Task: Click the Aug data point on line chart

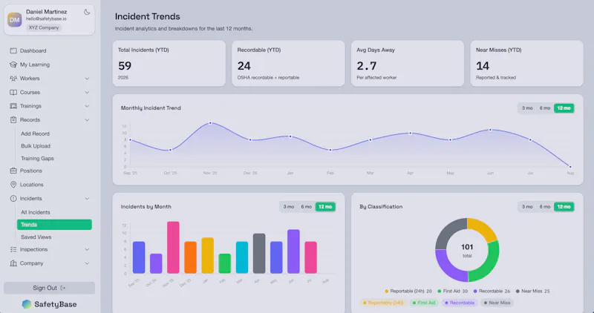Action: (x=570, y=167)
